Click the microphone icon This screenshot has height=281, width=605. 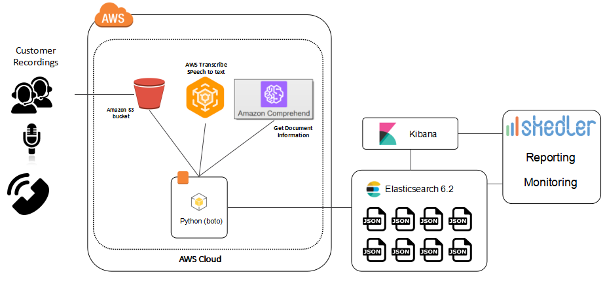pyautogui.click(x=31, y=140)
